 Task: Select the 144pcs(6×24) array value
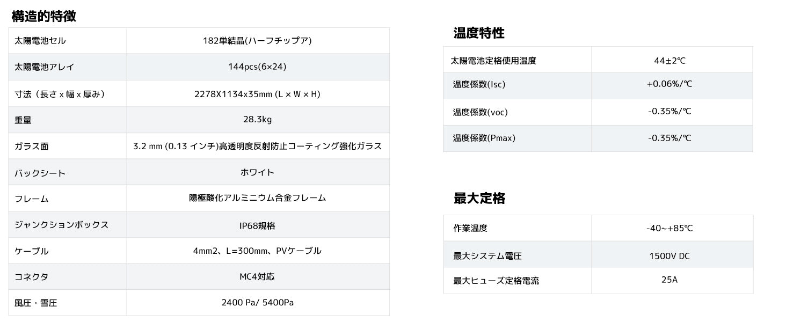258,67
